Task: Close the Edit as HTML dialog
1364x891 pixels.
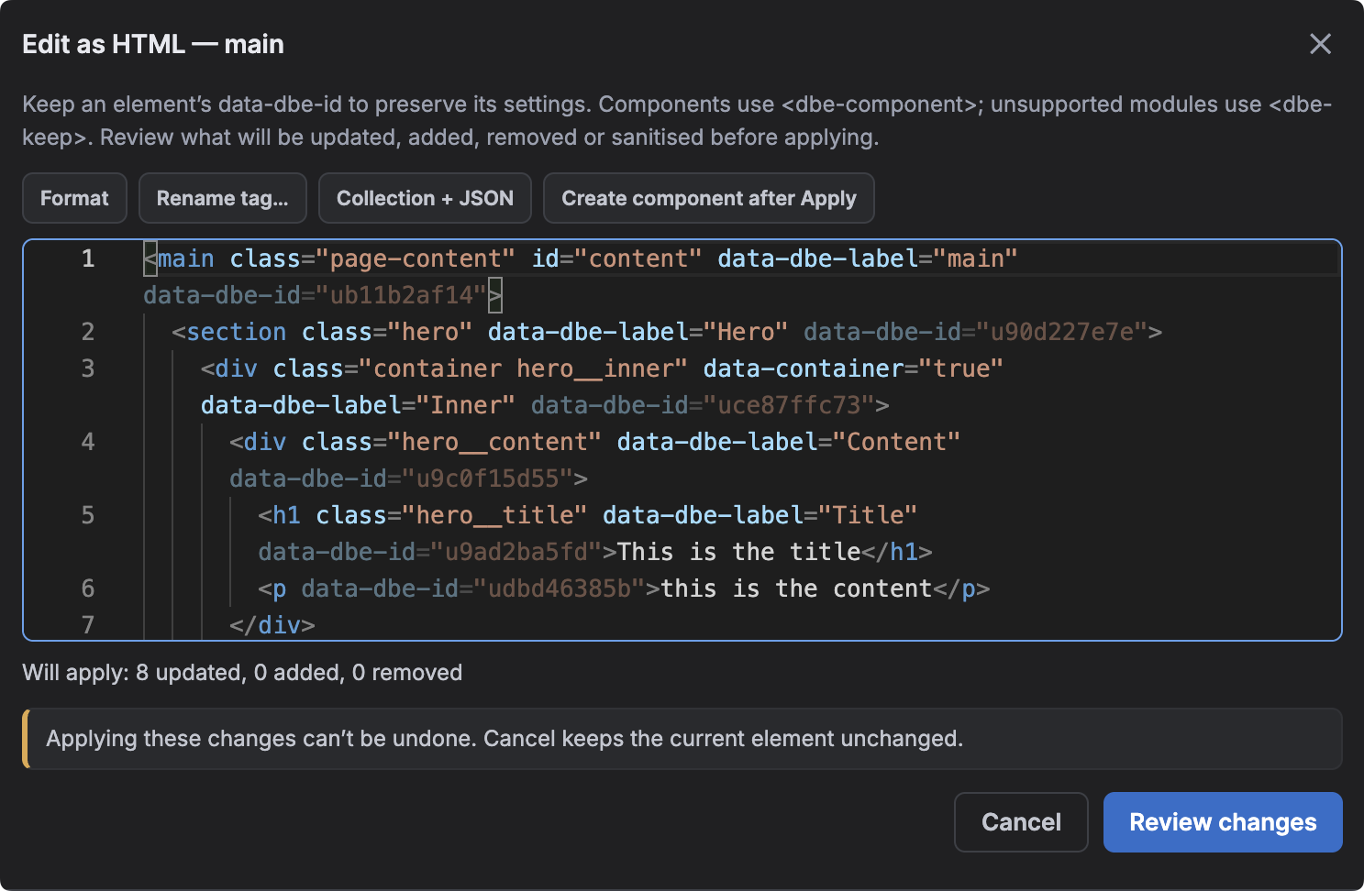Action: [x=1320, y=44]
